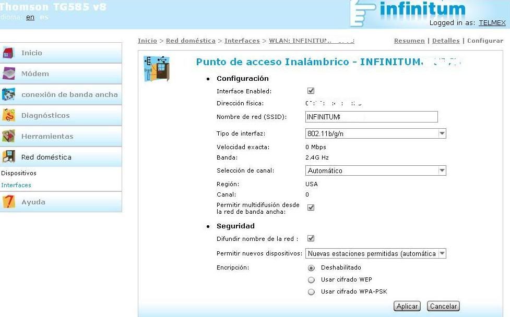This screenshot has width=510, height=317.
Task: Click the TELMEX logged-in user link
Action: point(492,23)
